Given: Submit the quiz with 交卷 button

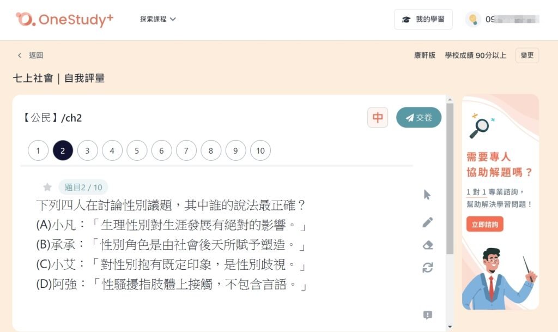Looking at the screenshot, I should tap(418, 117).
